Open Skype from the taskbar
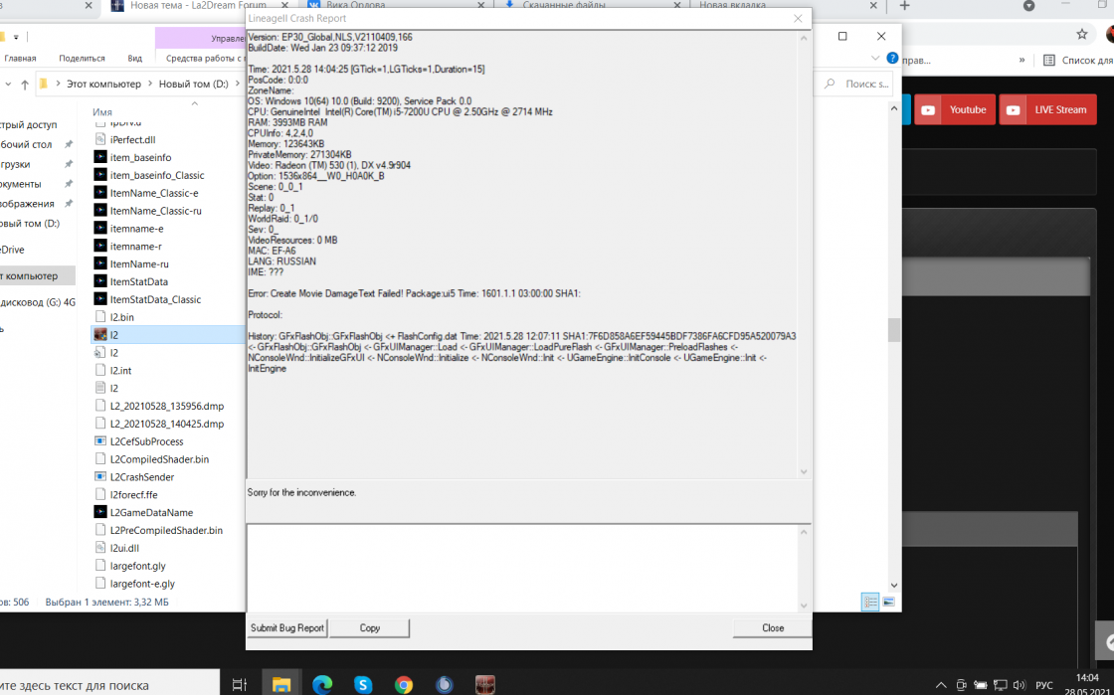1114x695 pixels. (x=363, y=684)
